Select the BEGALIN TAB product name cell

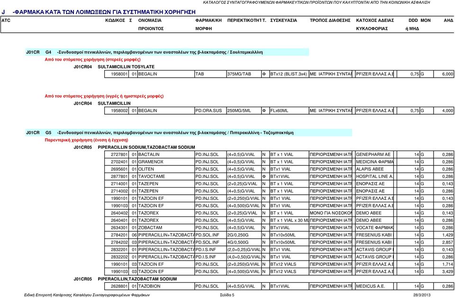(x=166, y=74)
